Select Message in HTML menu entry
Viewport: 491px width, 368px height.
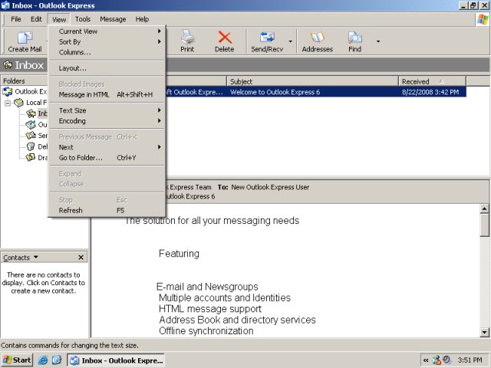tap(107, 94)
